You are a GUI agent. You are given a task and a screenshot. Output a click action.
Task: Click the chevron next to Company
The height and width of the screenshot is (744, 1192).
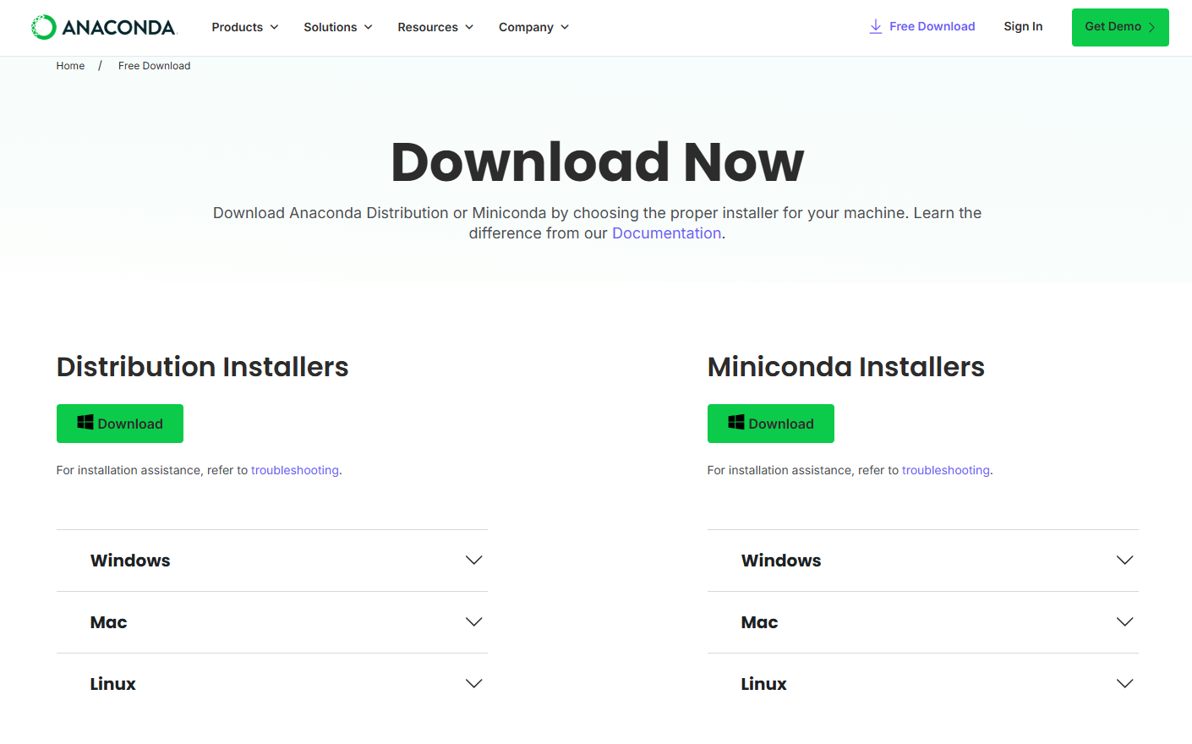pos(565,27)
